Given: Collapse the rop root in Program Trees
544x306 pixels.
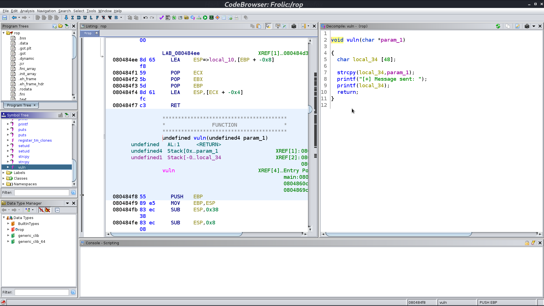Looking at the screenshot, I should click(4, 33).
